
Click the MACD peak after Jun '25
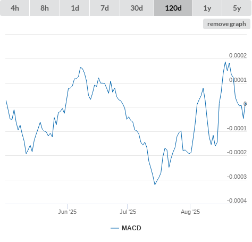pos(80,68)
